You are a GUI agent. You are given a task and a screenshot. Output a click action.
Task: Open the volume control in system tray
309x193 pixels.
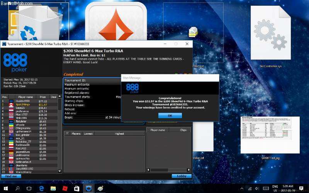click(x=257, y=188)
